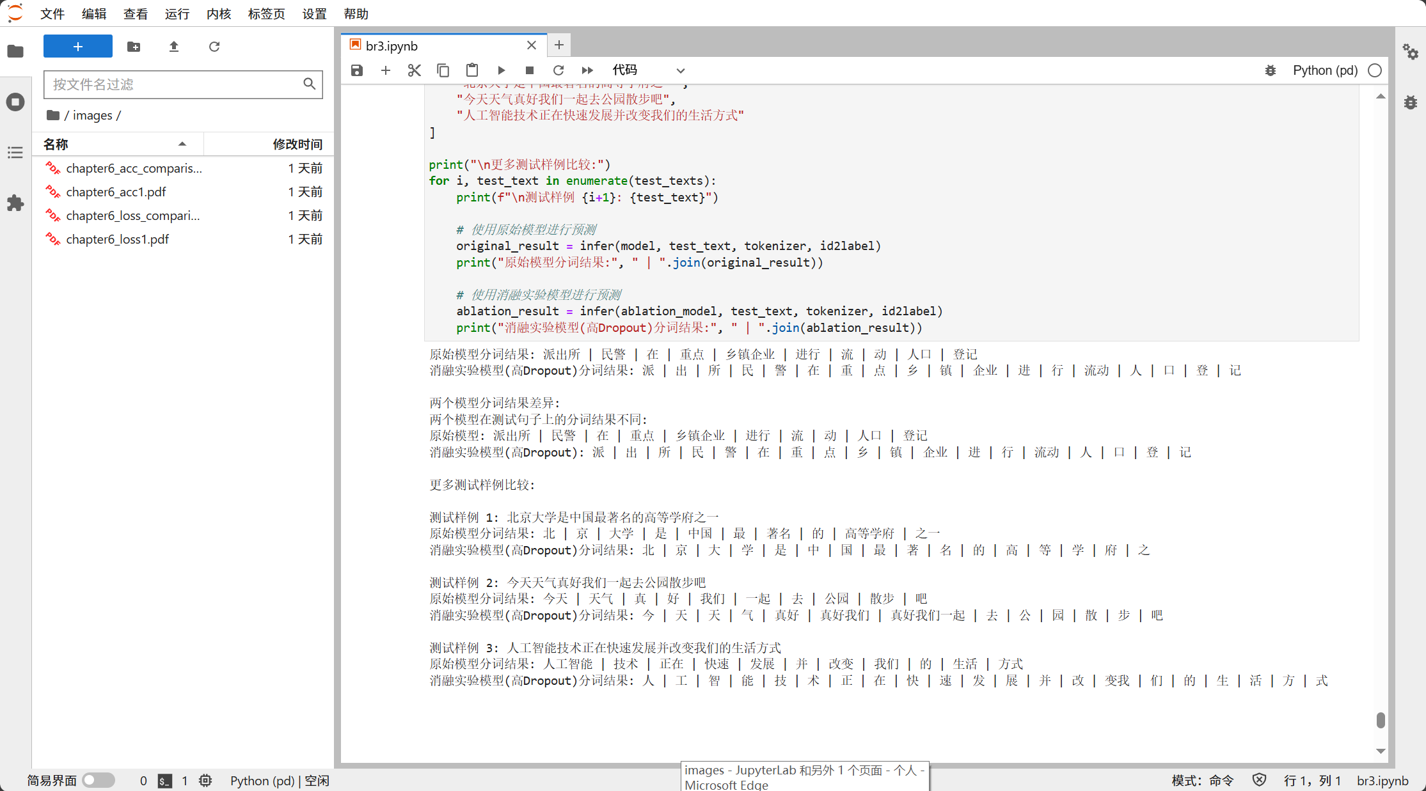Cut the selected cell

pos(415,70)
